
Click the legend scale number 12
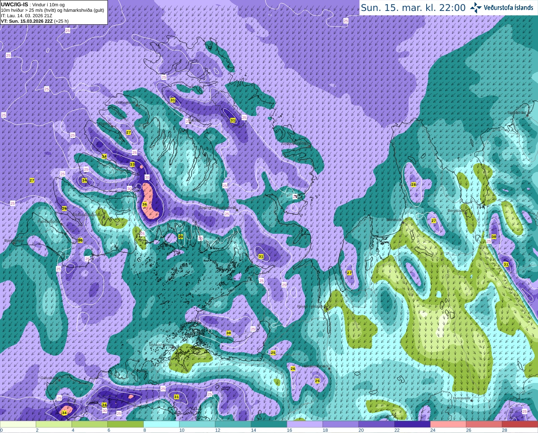point(218,430)
